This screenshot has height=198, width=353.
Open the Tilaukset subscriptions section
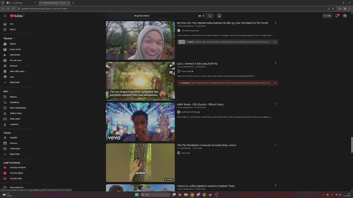point(9,38)
